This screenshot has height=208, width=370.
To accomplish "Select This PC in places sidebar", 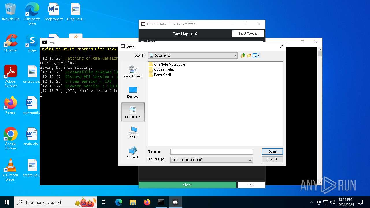I will click(x=133, y=133).
